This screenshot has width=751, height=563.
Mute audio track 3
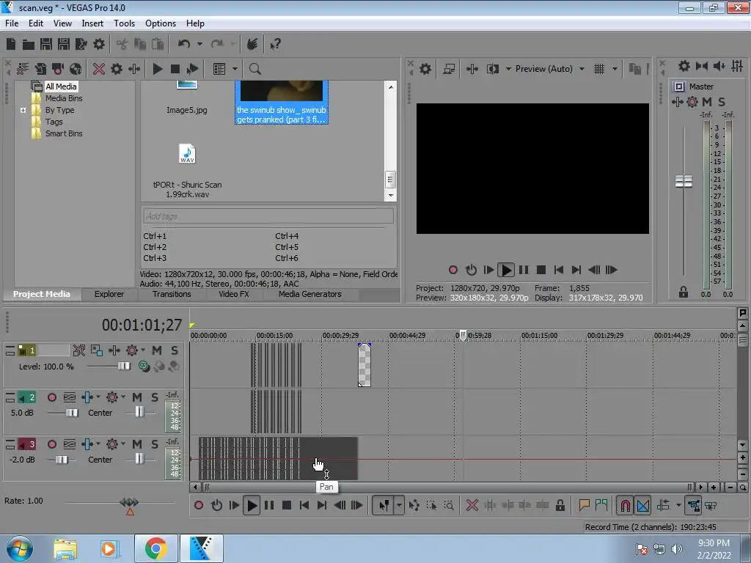click(x=137, y=444)
